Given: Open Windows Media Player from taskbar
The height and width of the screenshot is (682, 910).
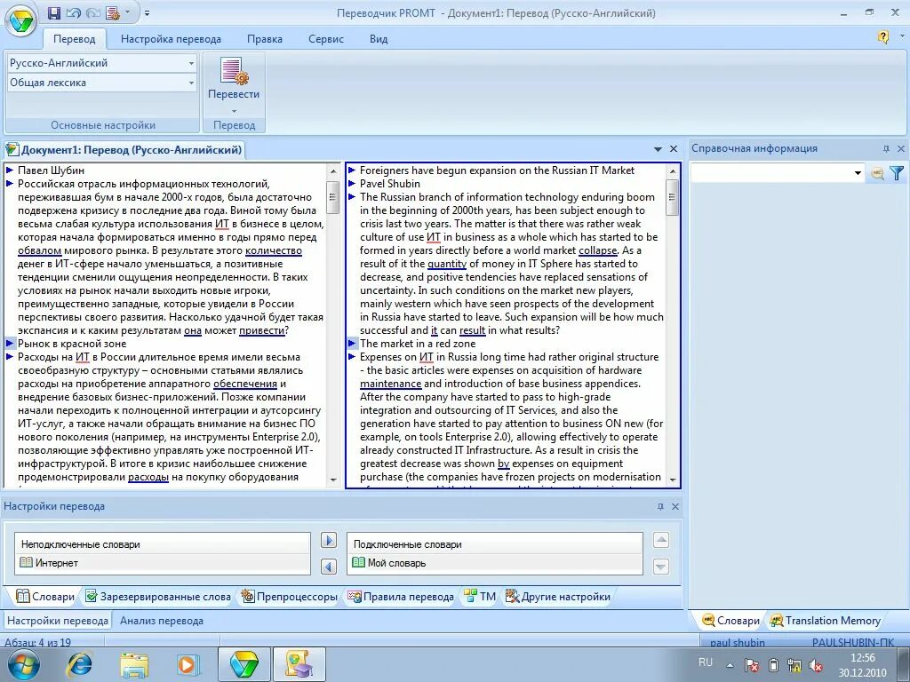Looking at the screenshot, I should pos(188,664).
